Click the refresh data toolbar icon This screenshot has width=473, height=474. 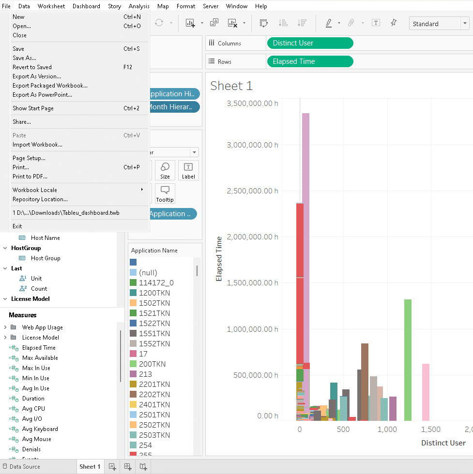coord(159,23)
